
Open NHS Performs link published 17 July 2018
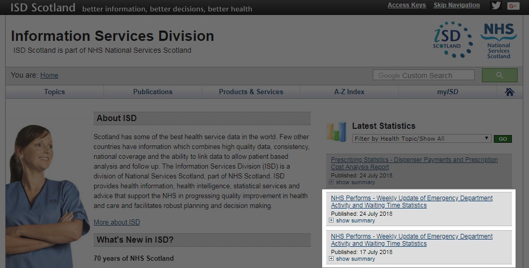(x=412, y=240)
